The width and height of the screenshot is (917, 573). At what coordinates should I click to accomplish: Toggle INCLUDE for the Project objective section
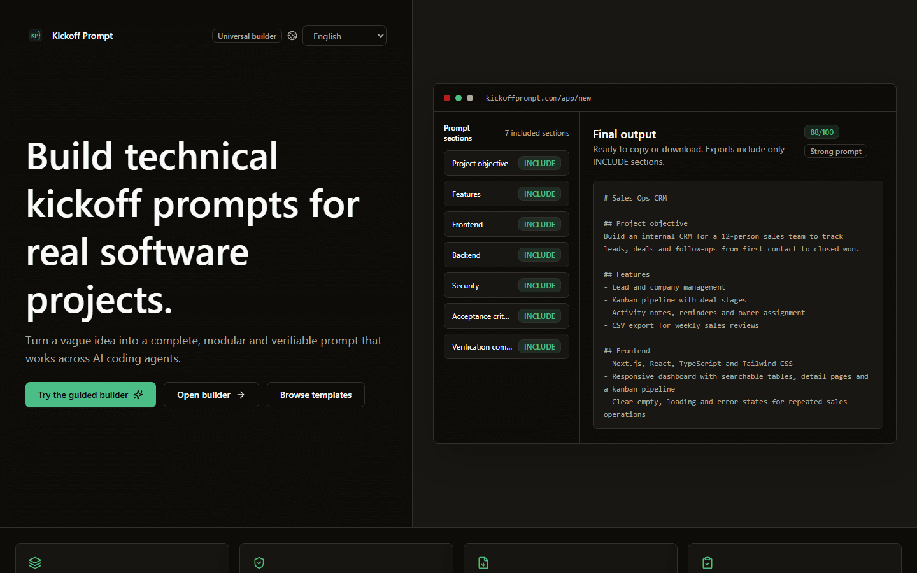pyautogui.click(x=539, y=164)
